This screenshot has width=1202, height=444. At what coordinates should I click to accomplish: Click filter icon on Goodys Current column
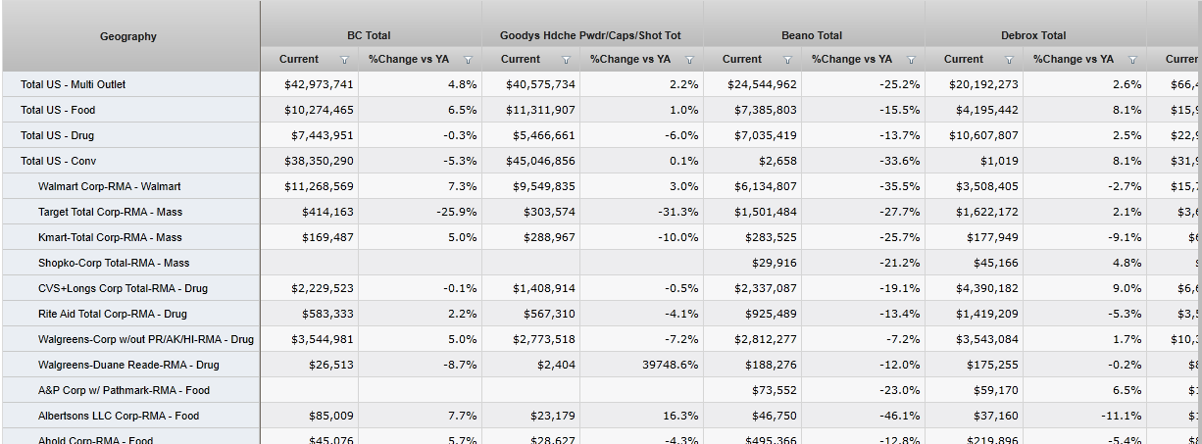(x=566, y=60)
